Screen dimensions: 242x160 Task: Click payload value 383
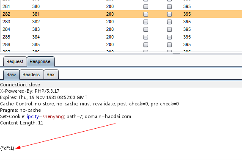(36, 29)
